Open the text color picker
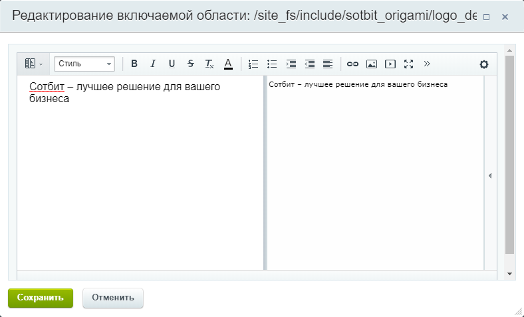 pos(228,64)
